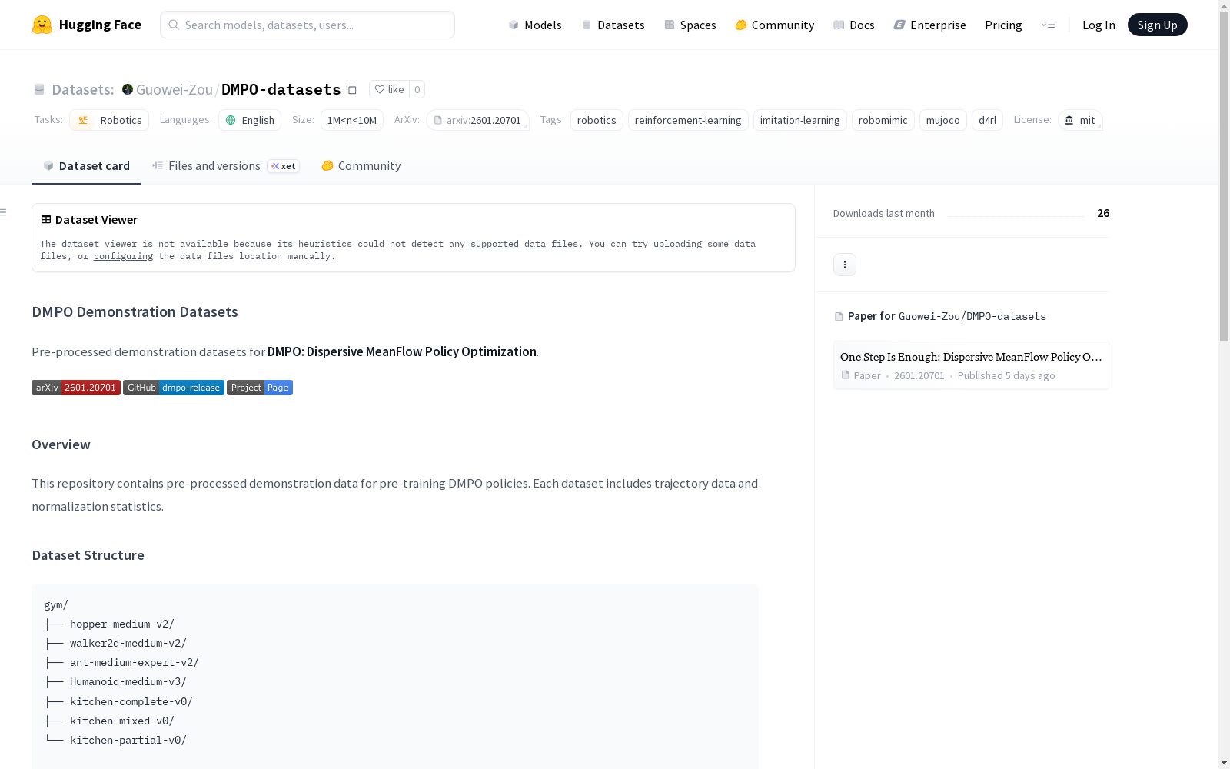Open the configuring link in Dataset Viewer
Viewport: 1230px width, 769px height.
point(123,256)
